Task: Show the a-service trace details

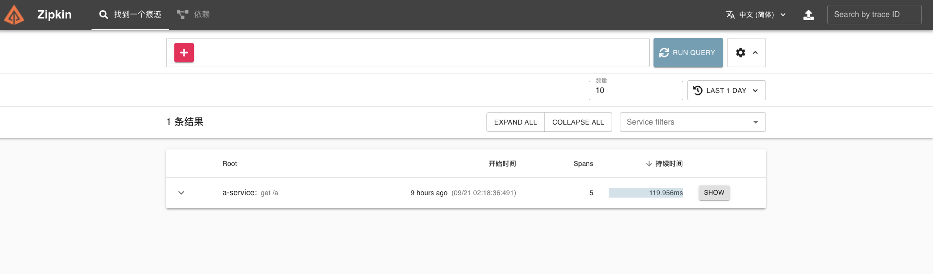Action: (x=714, y=193)
